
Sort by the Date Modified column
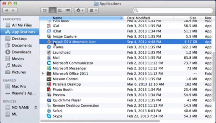tap(149, 18)
